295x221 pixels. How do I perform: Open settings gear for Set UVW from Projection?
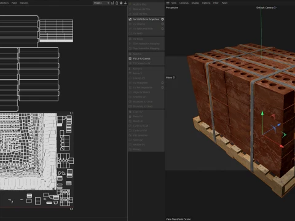[162, 19]
